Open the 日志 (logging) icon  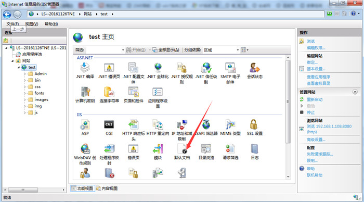255,151
